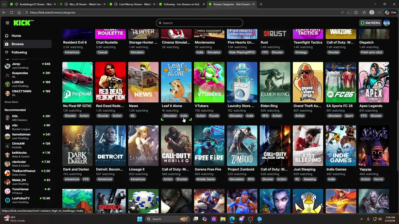Switch to Miss_18 Stream tab
This screenshot has width=399, height=224.
pyautogui.click(x=83, y=4)
